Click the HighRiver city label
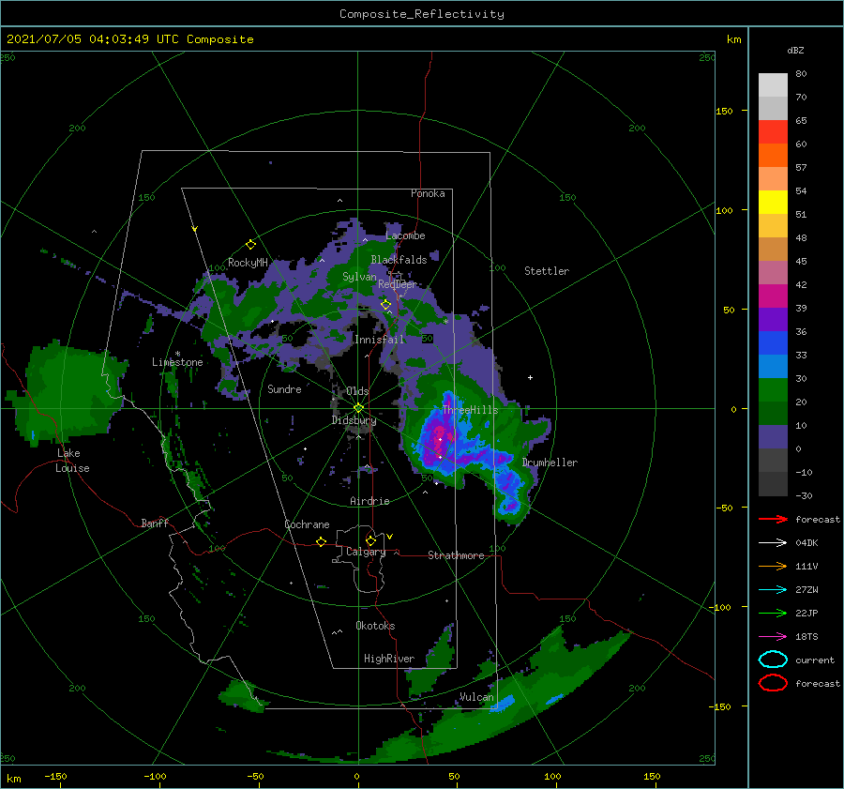 (x=389, y=659)
